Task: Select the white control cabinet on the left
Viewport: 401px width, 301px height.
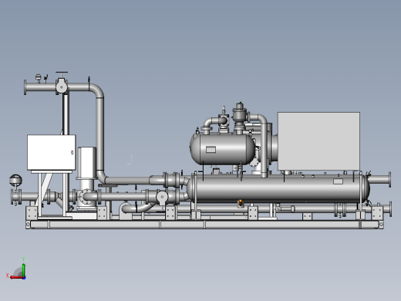Action: pos(52,152)
